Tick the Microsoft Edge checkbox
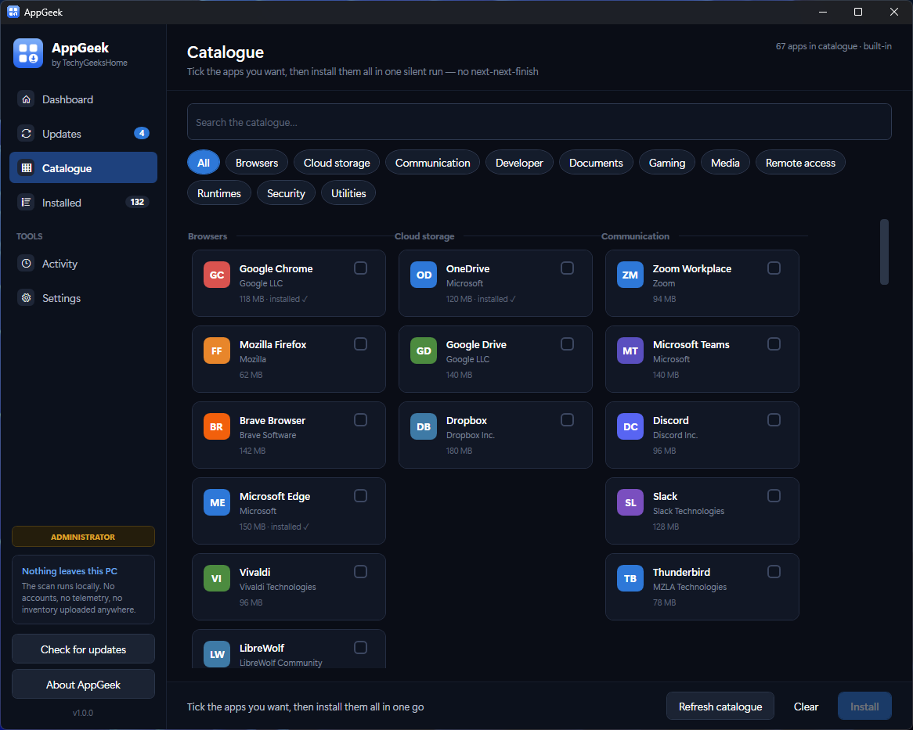The width and height of the screenshot is (913, 730). click(360, 496)
